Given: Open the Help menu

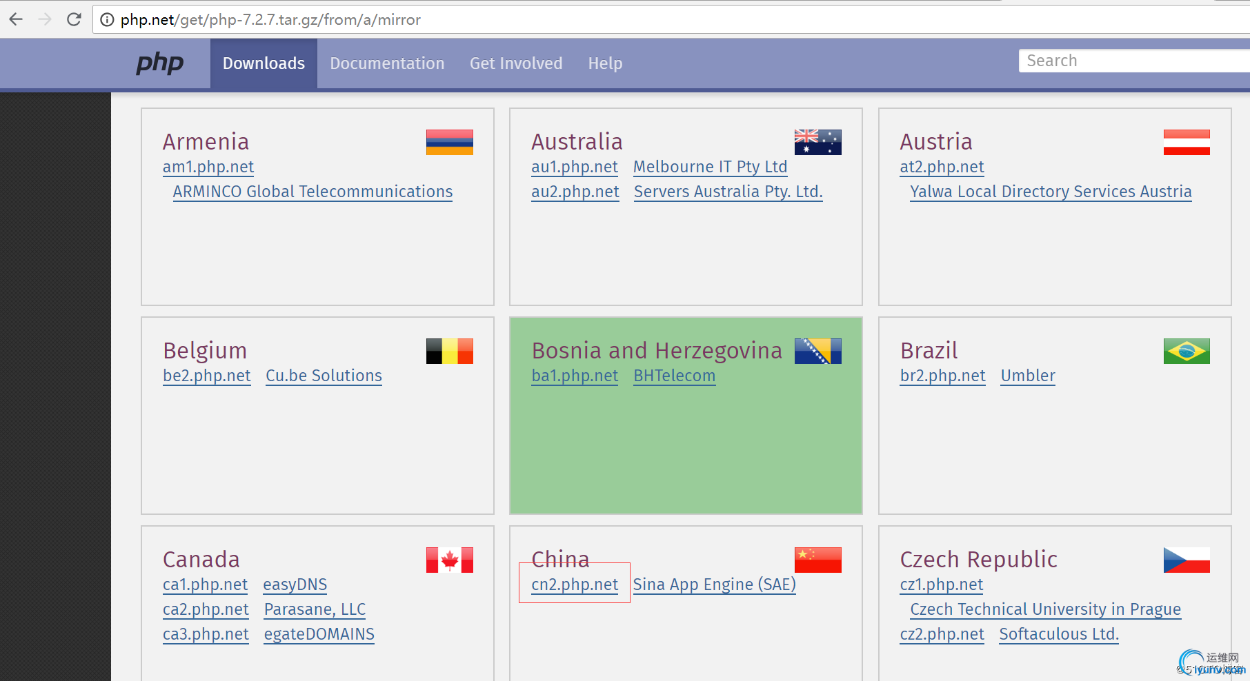Looking at the screenshot, I should 605,63.
